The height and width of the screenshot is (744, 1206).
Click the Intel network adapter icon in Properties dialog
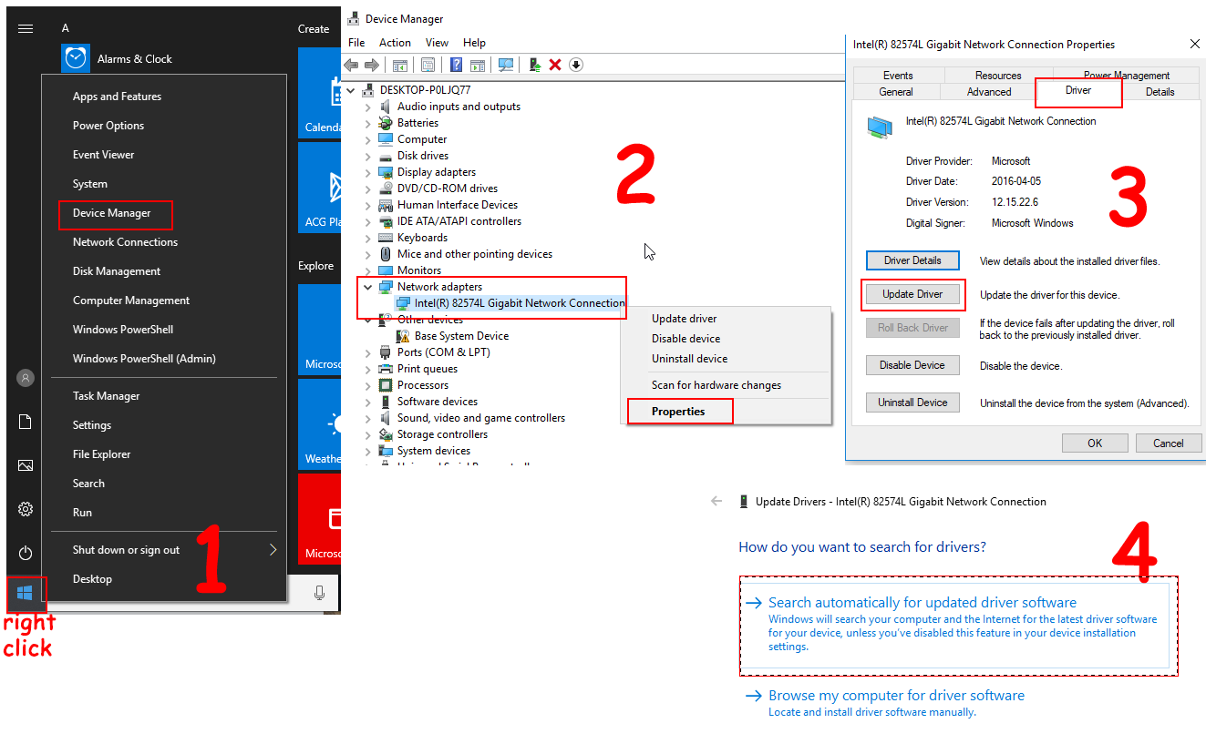[x=881, y=127]
